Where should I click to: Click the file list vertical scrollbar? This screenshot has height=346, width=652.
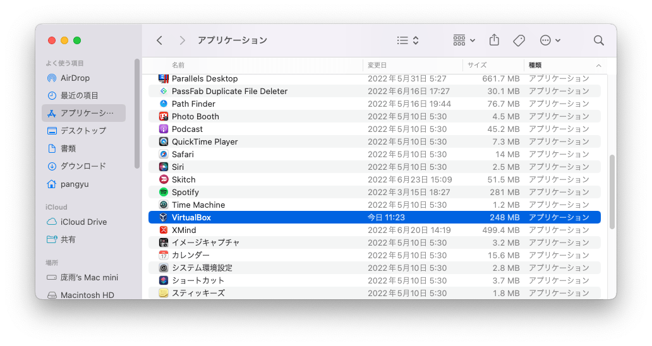(612, 192)
